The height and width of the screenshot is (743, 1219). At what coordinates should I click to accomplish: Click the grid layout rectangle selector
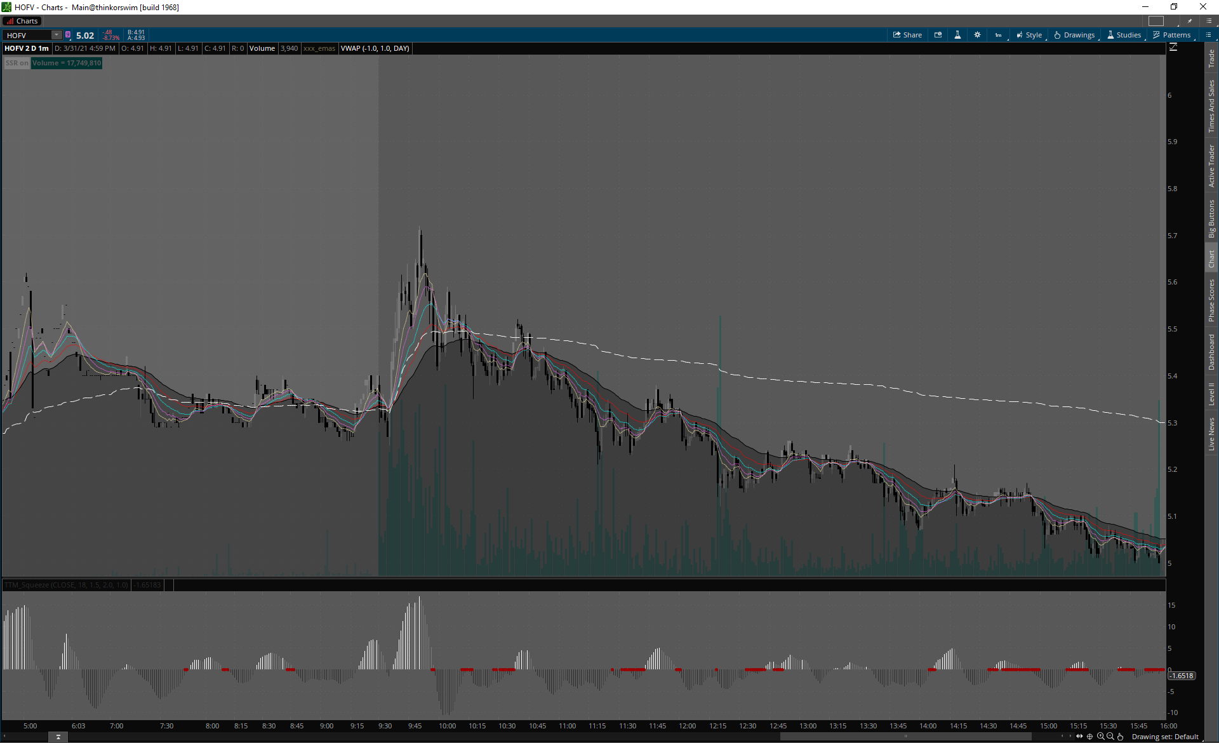[1156, 21]
